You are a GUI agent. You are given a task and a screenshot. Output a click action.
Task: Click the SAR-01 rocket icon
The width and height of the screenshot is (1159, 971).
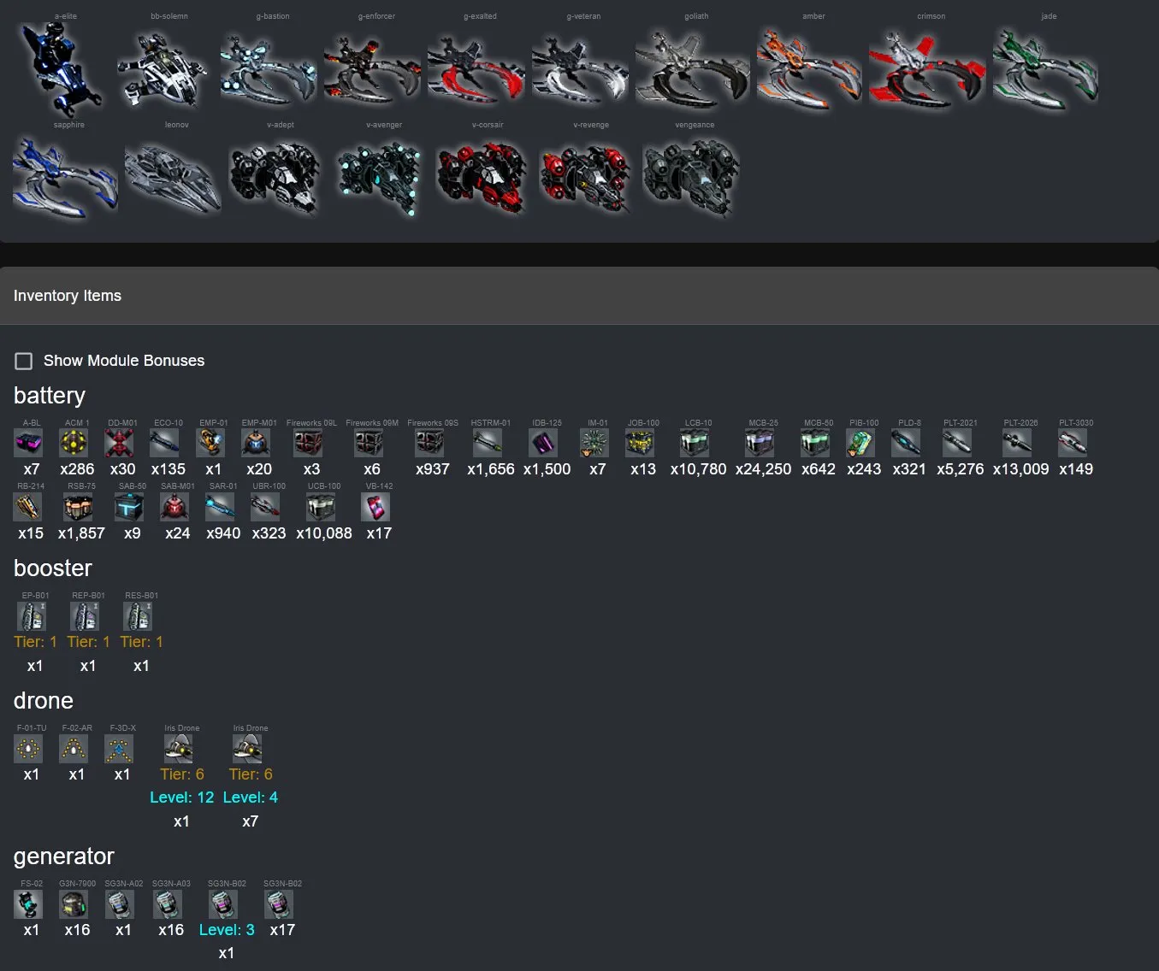tap(220, 507)
